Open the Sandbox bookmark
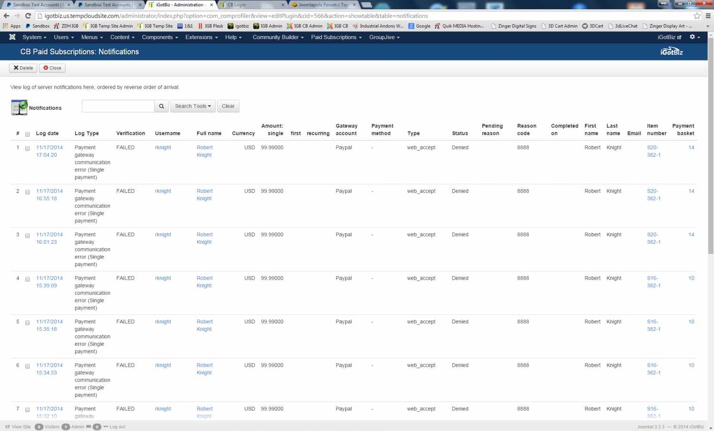The width and height of the screenshot is (714, 431). tap(38, 26)
